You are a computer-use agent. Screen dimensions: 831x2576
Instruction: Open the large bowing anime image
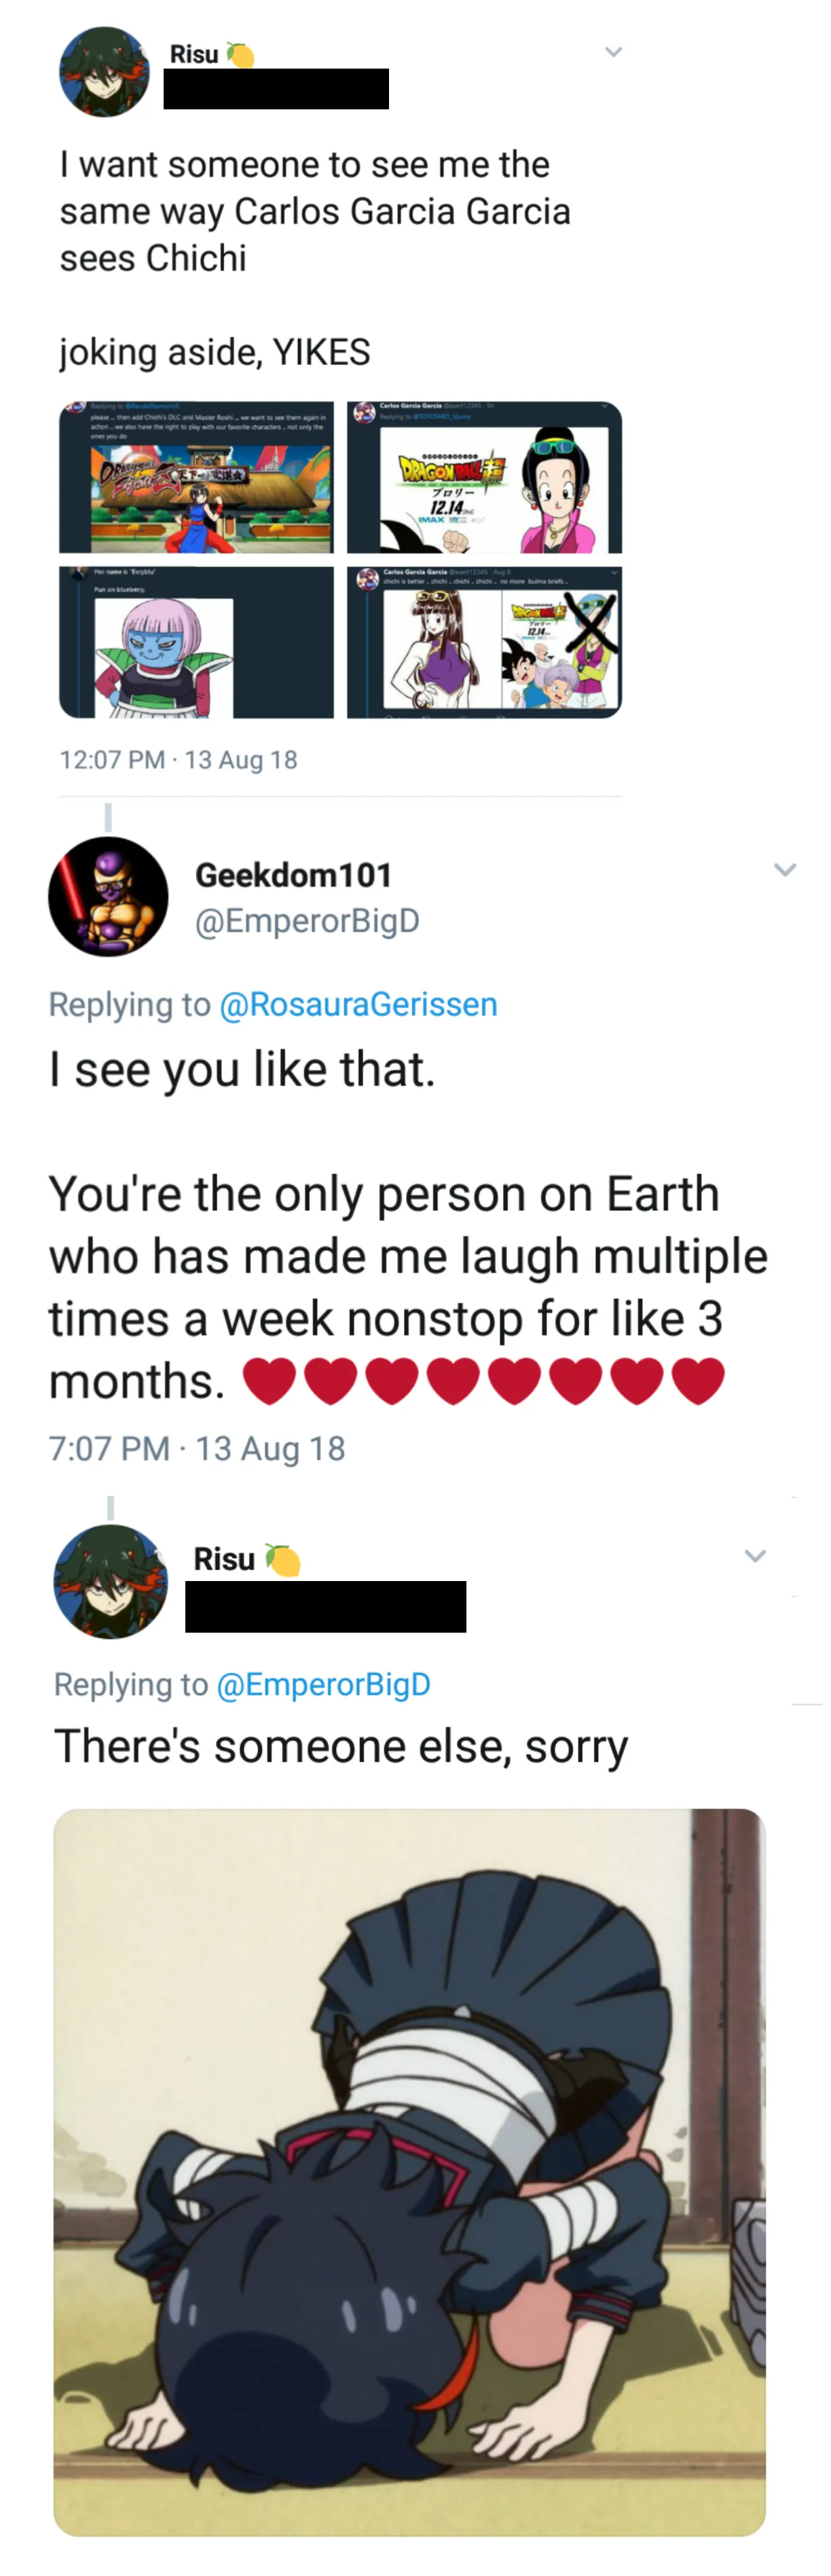coord(409,2171)
